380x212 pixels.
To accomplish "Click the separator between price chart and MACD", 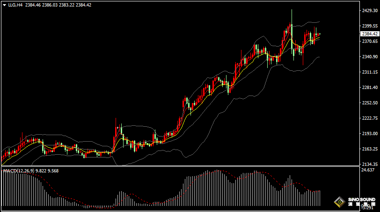I will [x=180, y=167].
